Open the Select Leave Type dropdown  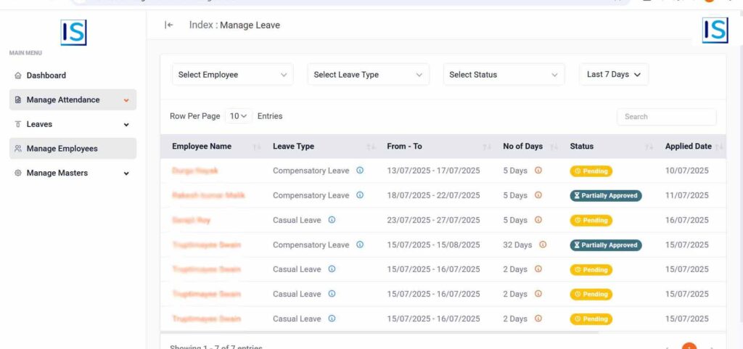click(x=368, y=75)
